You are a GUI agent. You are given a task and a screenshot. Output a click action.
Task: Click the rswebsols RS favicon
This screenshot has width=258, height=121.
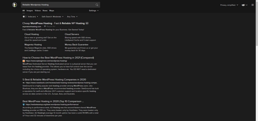(24, 83)
